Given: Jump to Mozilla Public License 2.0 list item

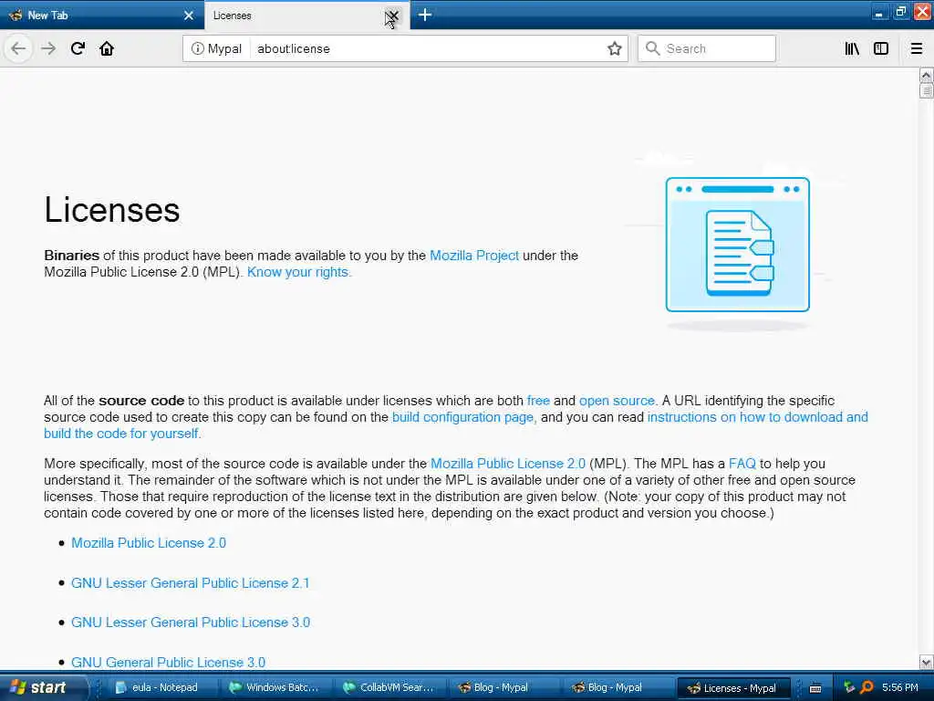Looking at the screenshot, I should point(149,543).
